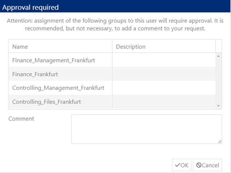Click the Description cell of Controlling_Files_Frankfurt
This screenshot has width=231, height=173.
pos(164,102)
